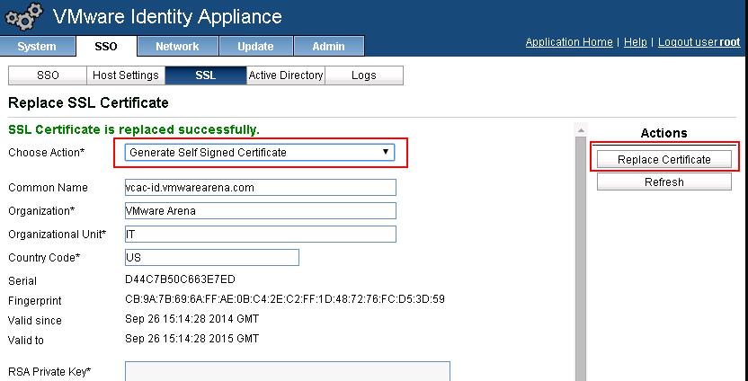Click the certificate fingerprint value

[285, 299]
